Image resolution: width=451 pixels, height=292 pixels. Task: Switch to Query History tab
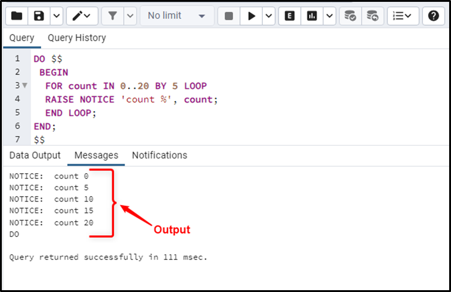(x=77, y=38)
